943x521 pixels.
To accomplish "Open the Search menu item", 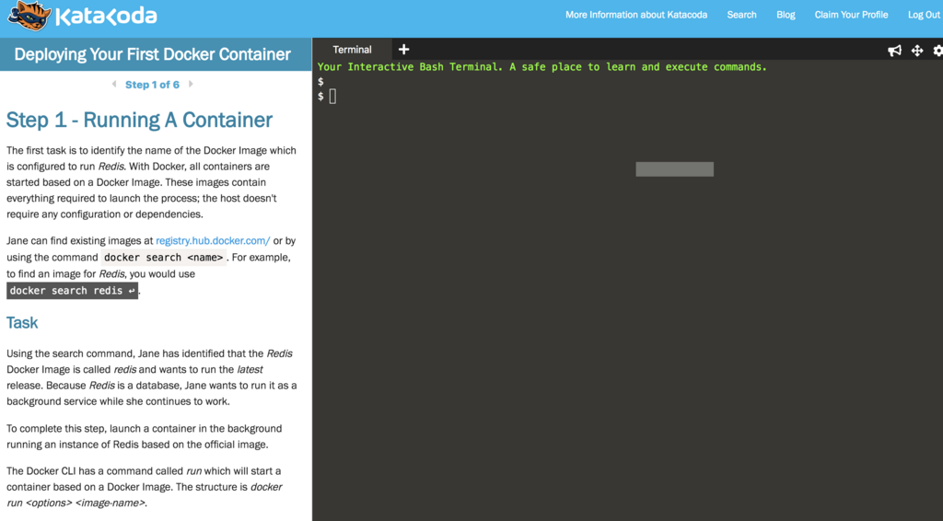I will click(741, 15).
